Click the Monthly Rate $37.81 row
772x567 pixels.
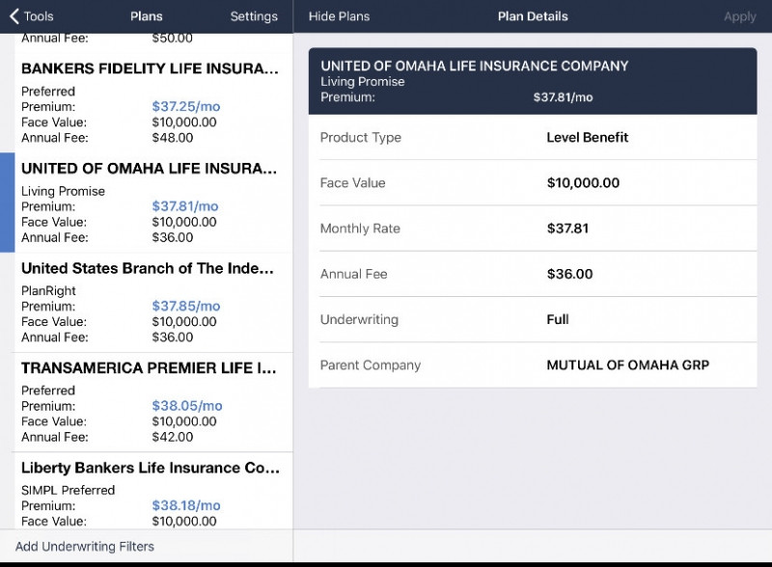tap(533, 229)
